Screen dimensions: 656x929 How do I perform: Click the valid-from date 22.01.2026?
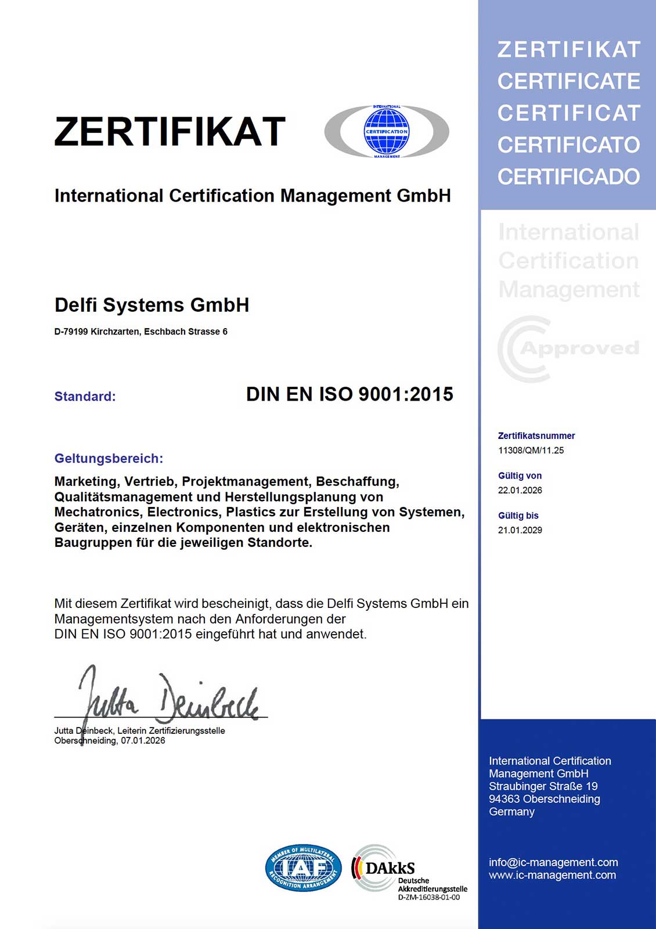tap(520, 490)
